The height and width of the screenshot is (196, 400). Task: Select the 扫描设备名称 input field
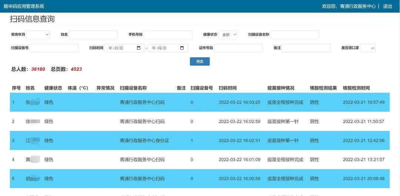pos(294,35)
